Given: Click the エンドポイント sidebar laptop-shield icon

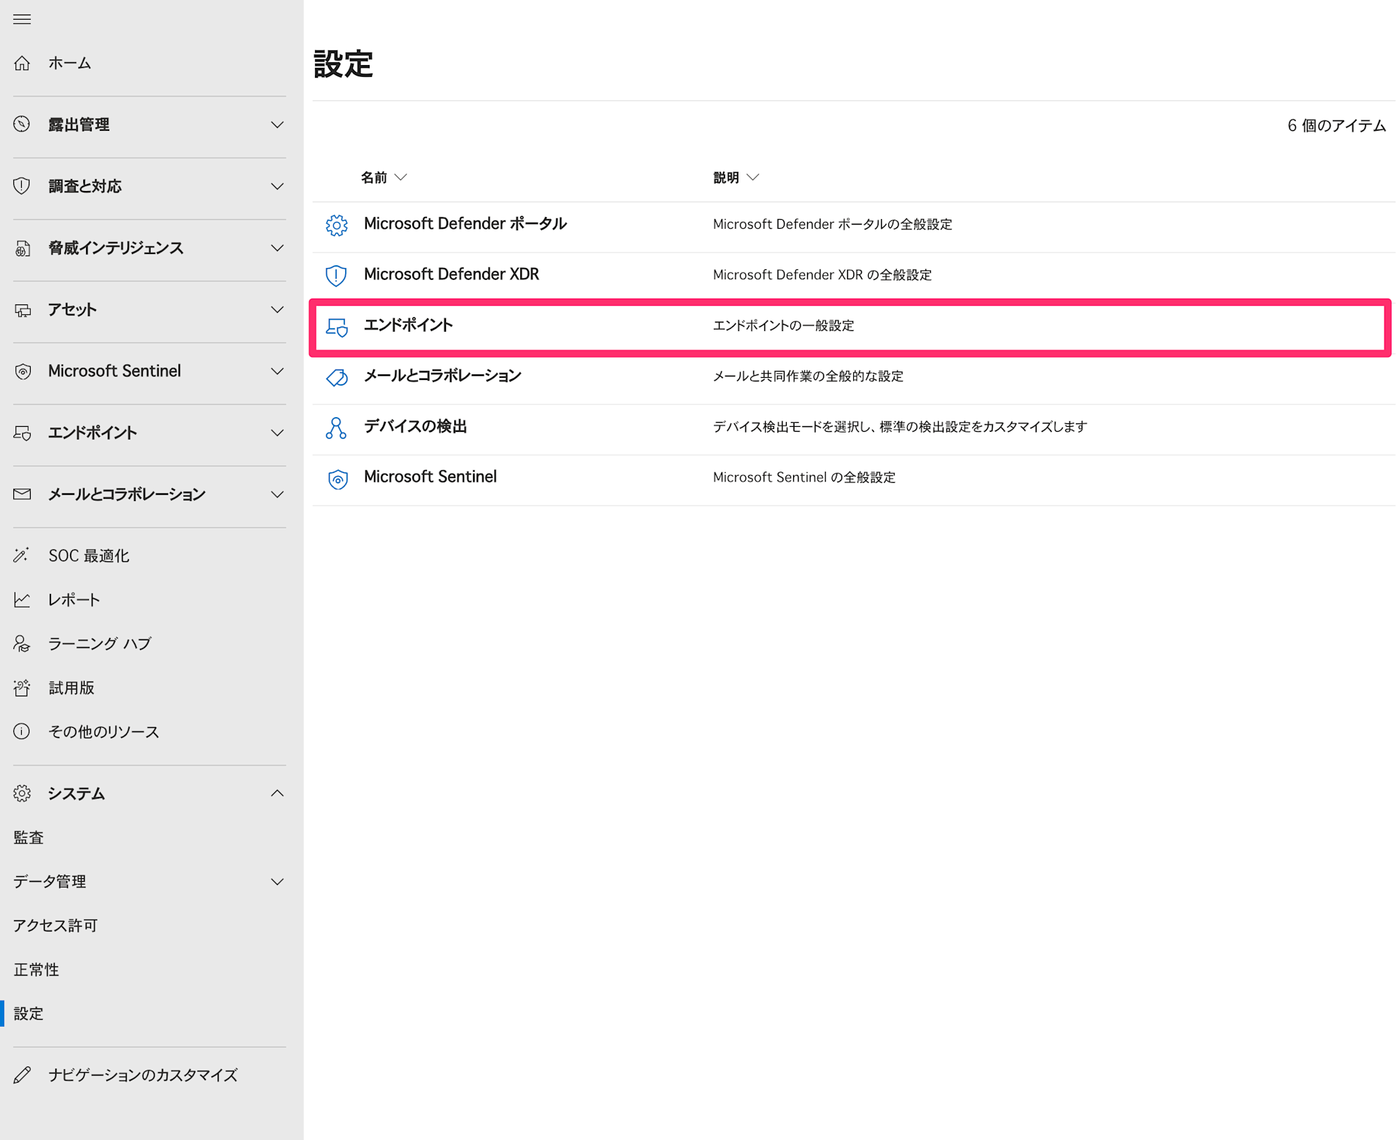Looking at the screenshot, I should pyautogui.click(x=22, y=432).
